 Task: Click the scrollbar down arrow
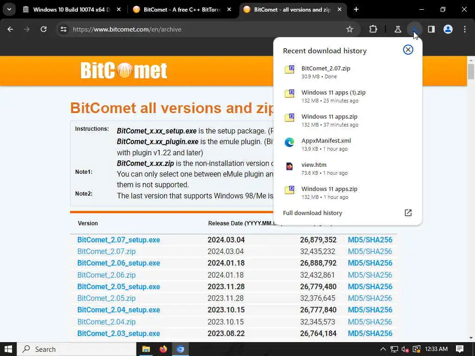pos(471,338)
